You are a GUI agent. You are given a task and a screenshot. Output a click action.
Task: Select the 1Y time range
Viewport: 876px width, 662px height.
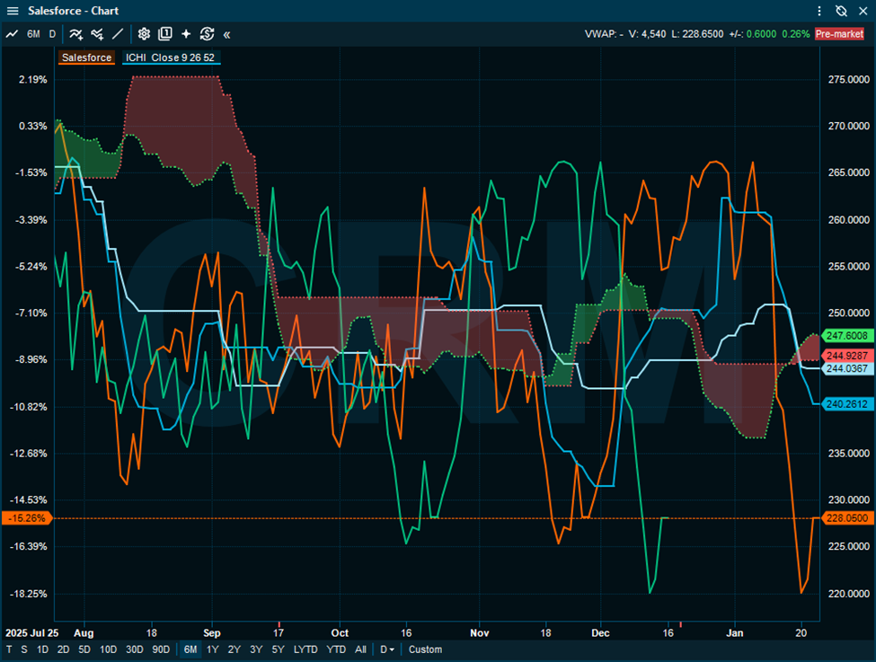(x=213, y=649)
